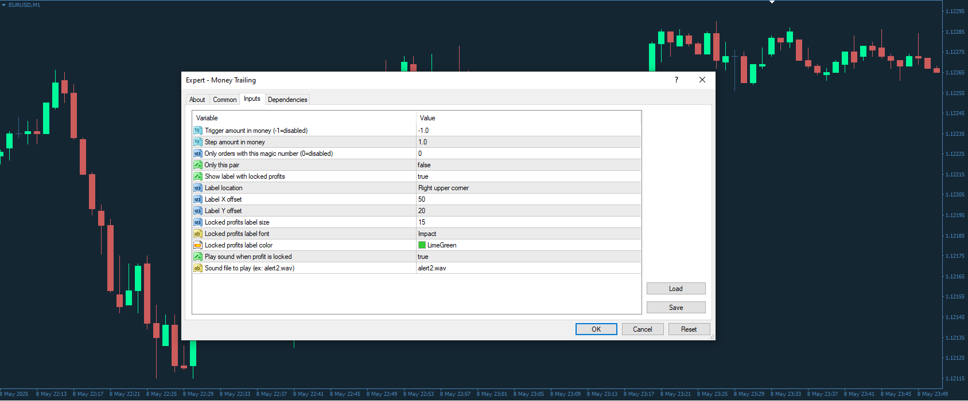This screenshot has height=401, width=968.
Task: Click the icon beside 'Locked profits label color'
Action: coord(198,245)
